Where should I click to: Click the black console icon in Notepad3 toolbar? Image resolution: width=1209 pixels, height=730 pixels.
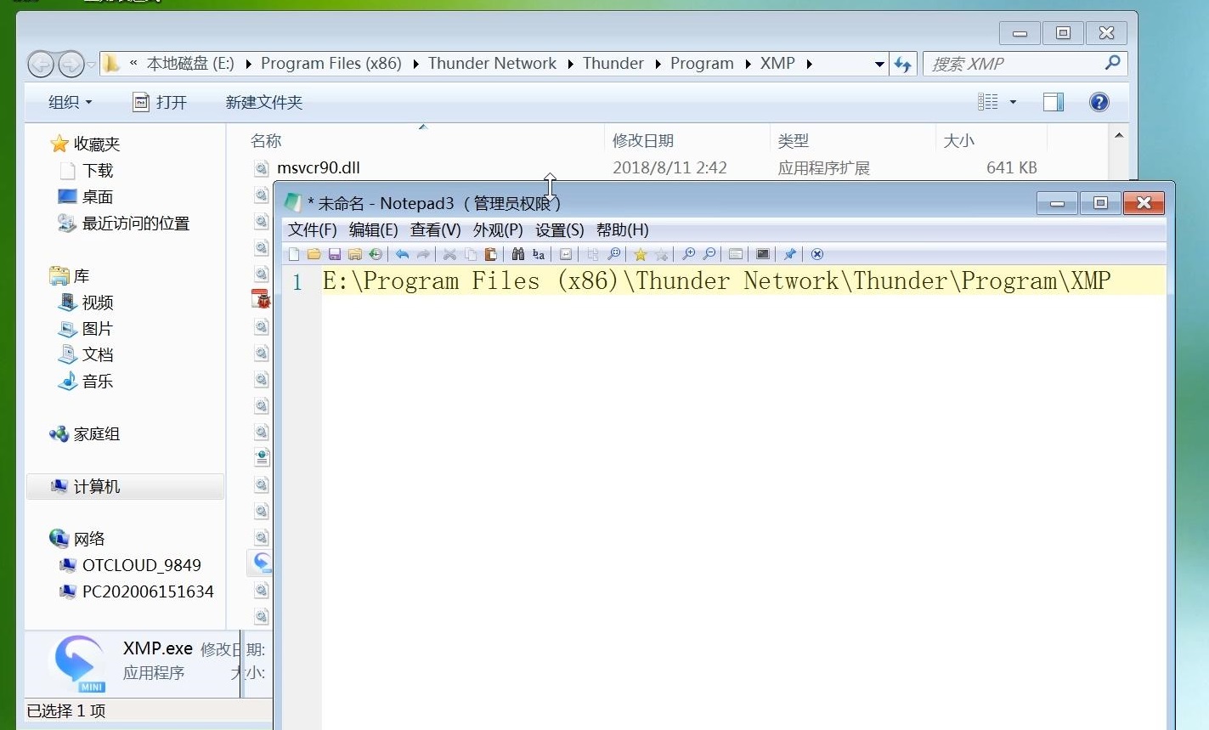[763, 254]
